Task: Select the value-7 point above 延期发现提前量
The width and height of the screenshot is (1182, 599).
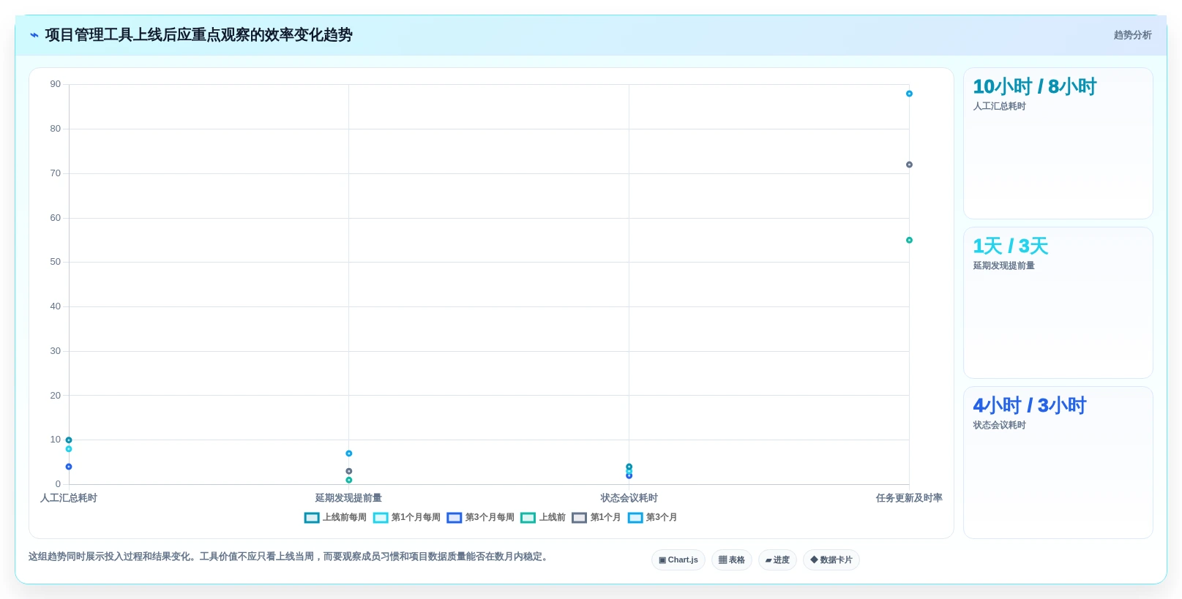Action: (349, 453)
